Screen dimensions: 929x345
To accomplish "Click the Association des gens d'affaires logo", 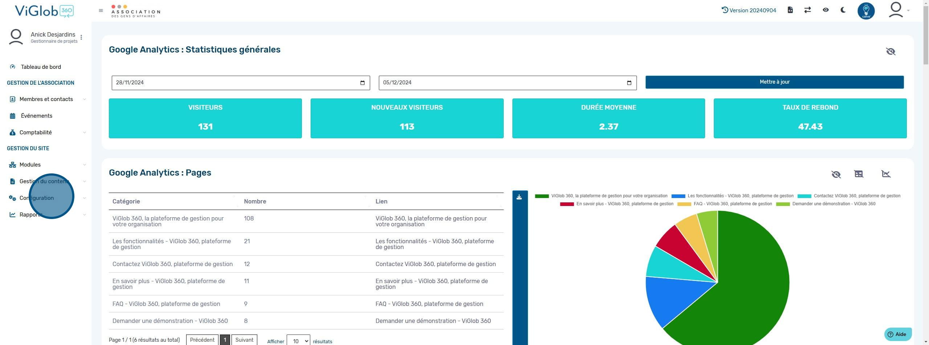I will pos(135,11).
